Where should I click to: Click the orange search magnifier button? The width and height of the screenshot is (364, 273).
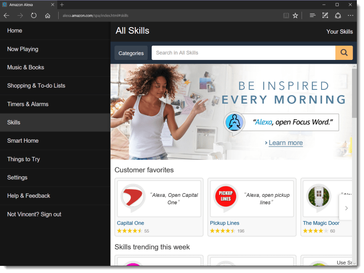pyautogui.click(x=344, y=53)
